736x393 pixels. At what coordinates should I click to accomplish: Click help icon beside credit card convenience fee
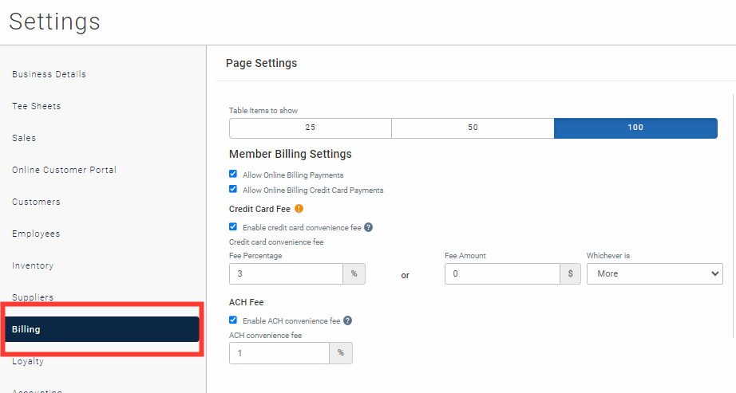369,227
